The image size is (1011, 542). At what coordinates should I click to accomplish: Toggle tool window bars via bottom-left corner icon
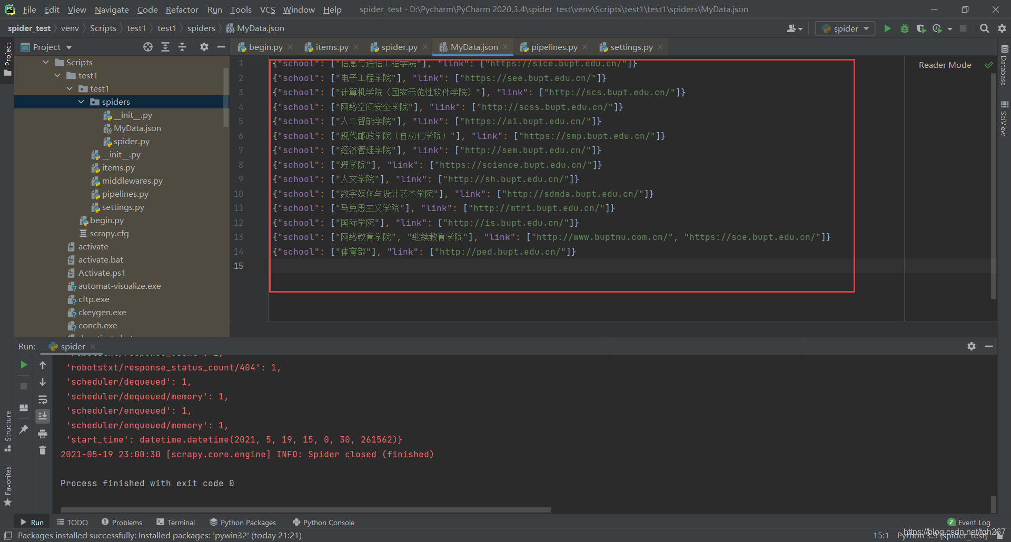click(8, 535)
